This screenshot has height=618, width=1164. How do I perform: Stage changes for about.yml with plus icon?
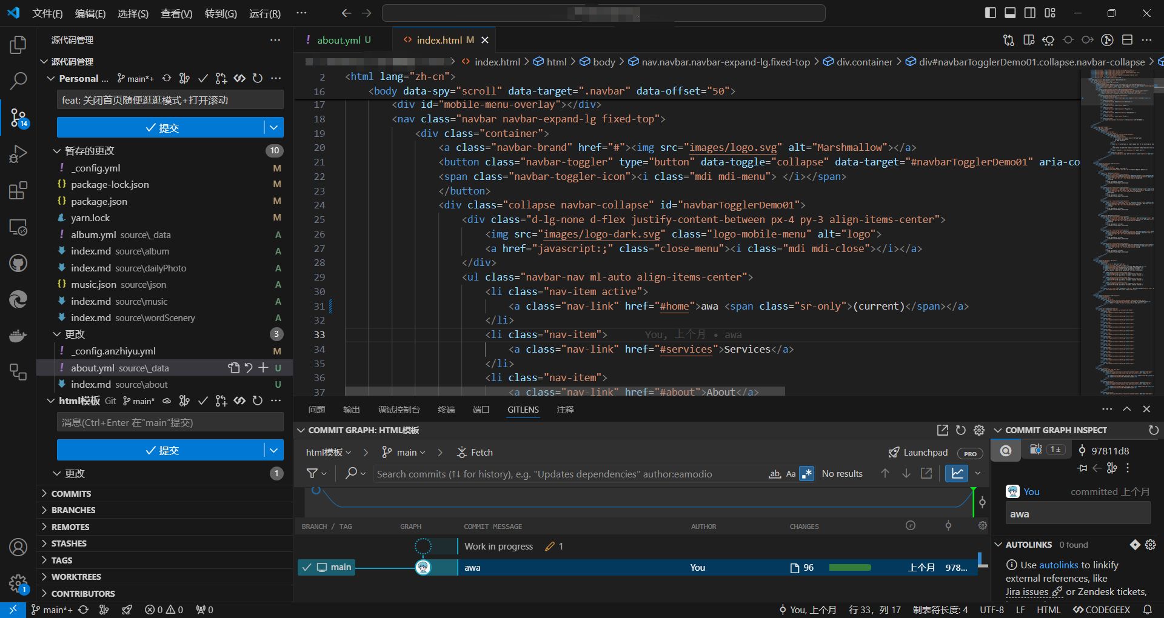[263, 368]
